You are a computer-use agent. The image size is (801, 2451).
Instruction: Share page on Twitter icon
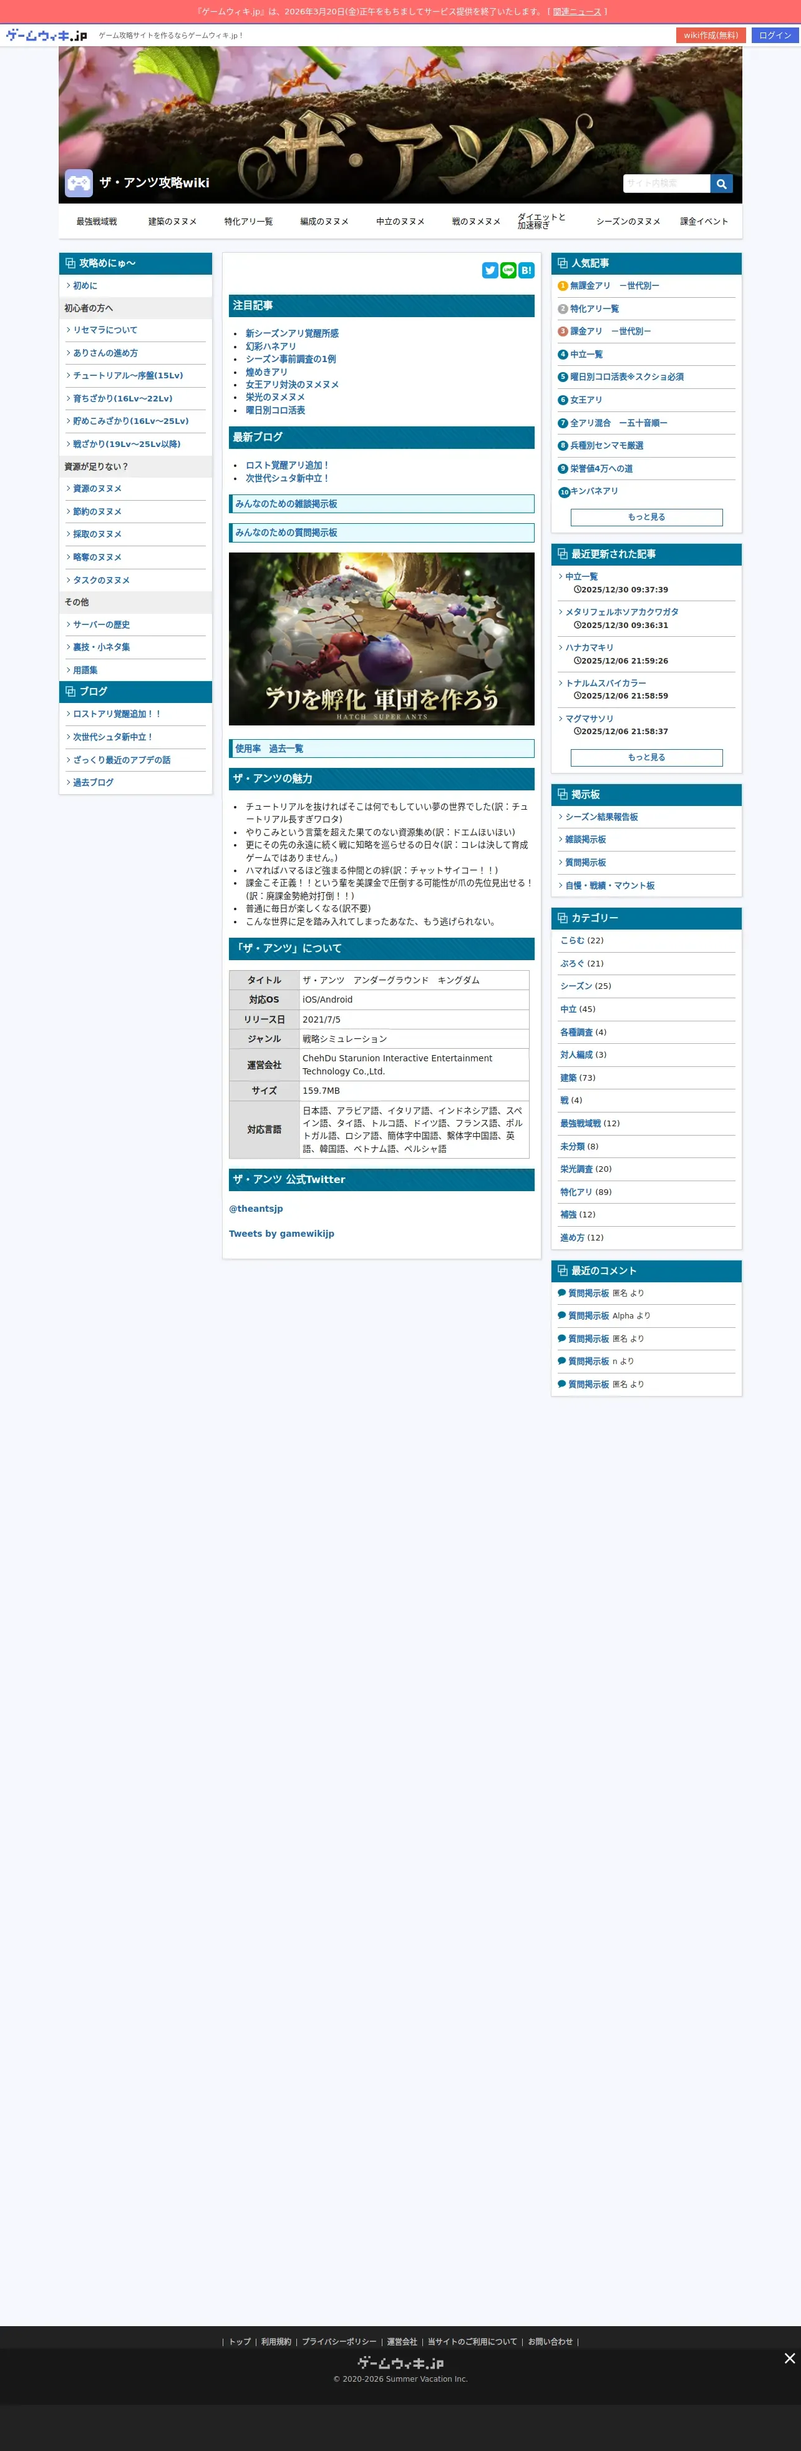coord(490,270)
